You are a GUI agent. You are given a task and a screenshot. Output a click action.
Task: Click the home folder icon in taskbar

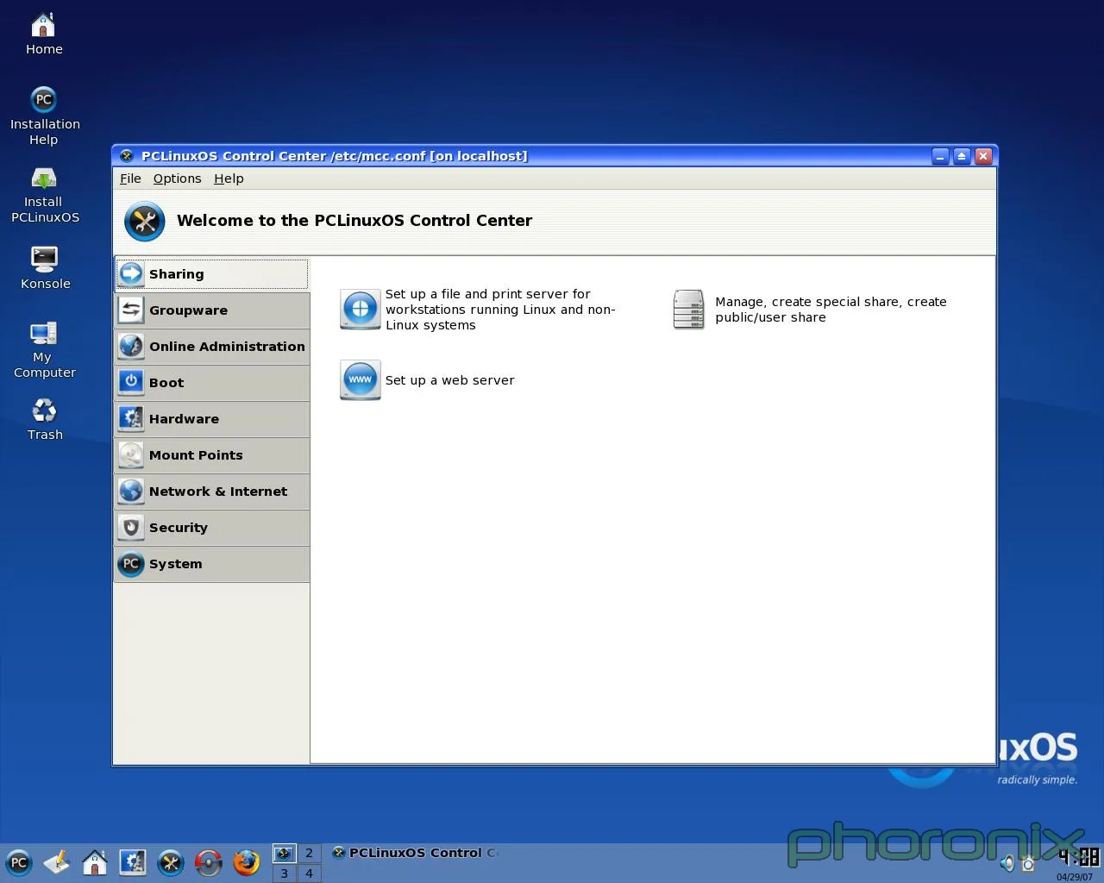(x=95, y=862)
